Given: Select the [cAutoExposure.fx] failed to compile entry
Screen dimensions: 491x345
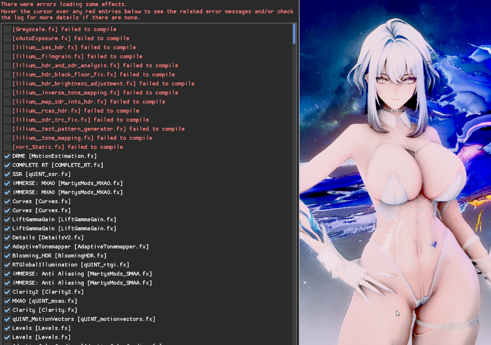Looking at the screenshot, I should 71,38.
